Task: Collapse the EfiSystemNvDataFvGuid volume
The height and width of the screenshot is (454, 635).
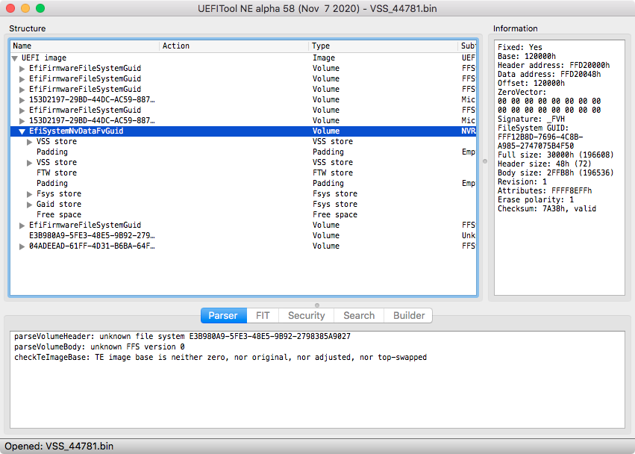Action: pos(22,131)
